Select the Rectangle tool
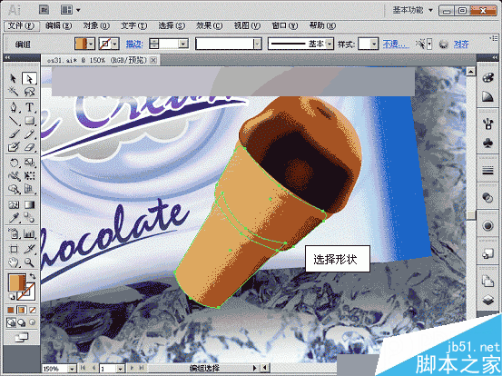The height and width of the screenshot is (376, 502). pyautogui.click(x=29, y=121)
